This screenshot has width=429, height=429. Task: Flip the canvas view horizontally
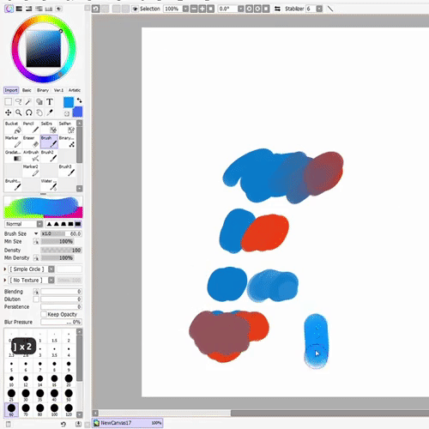[277, 9]
